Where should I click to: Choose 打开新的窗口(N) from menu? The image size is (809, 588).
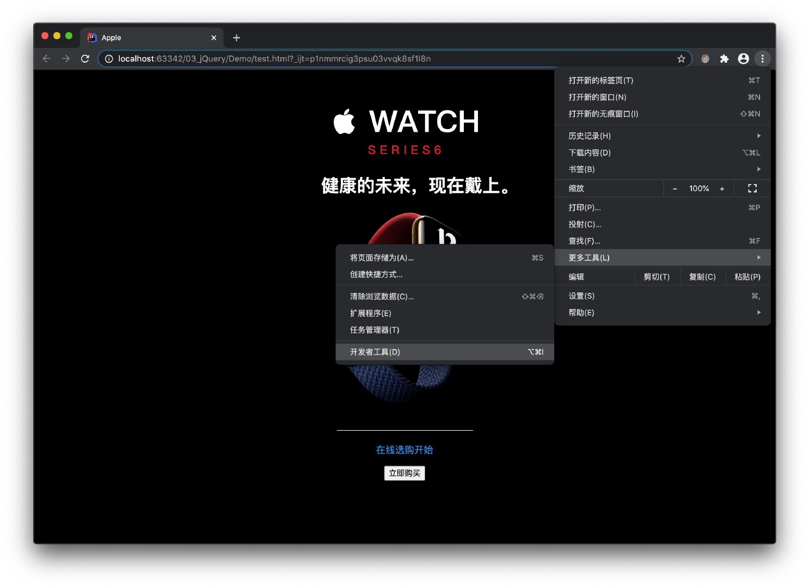click(x=663, y=97)
